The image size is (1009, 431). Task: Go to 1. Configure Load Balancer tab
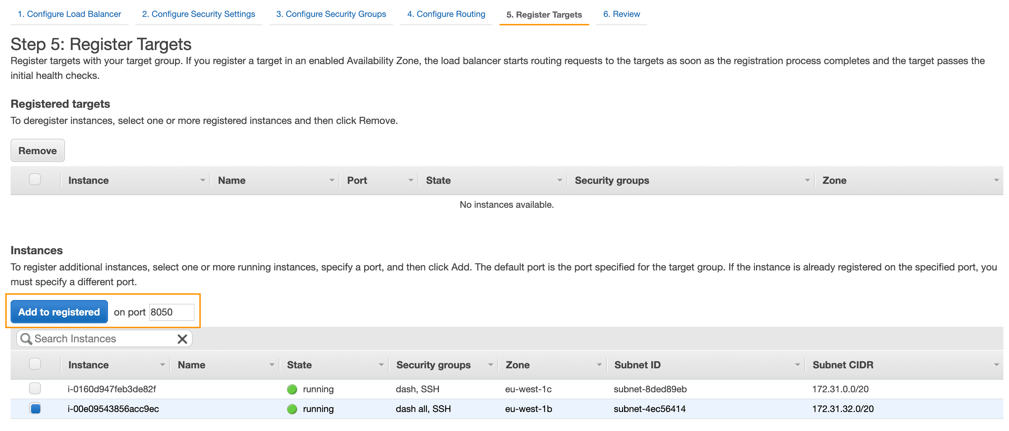pos(70,14)
